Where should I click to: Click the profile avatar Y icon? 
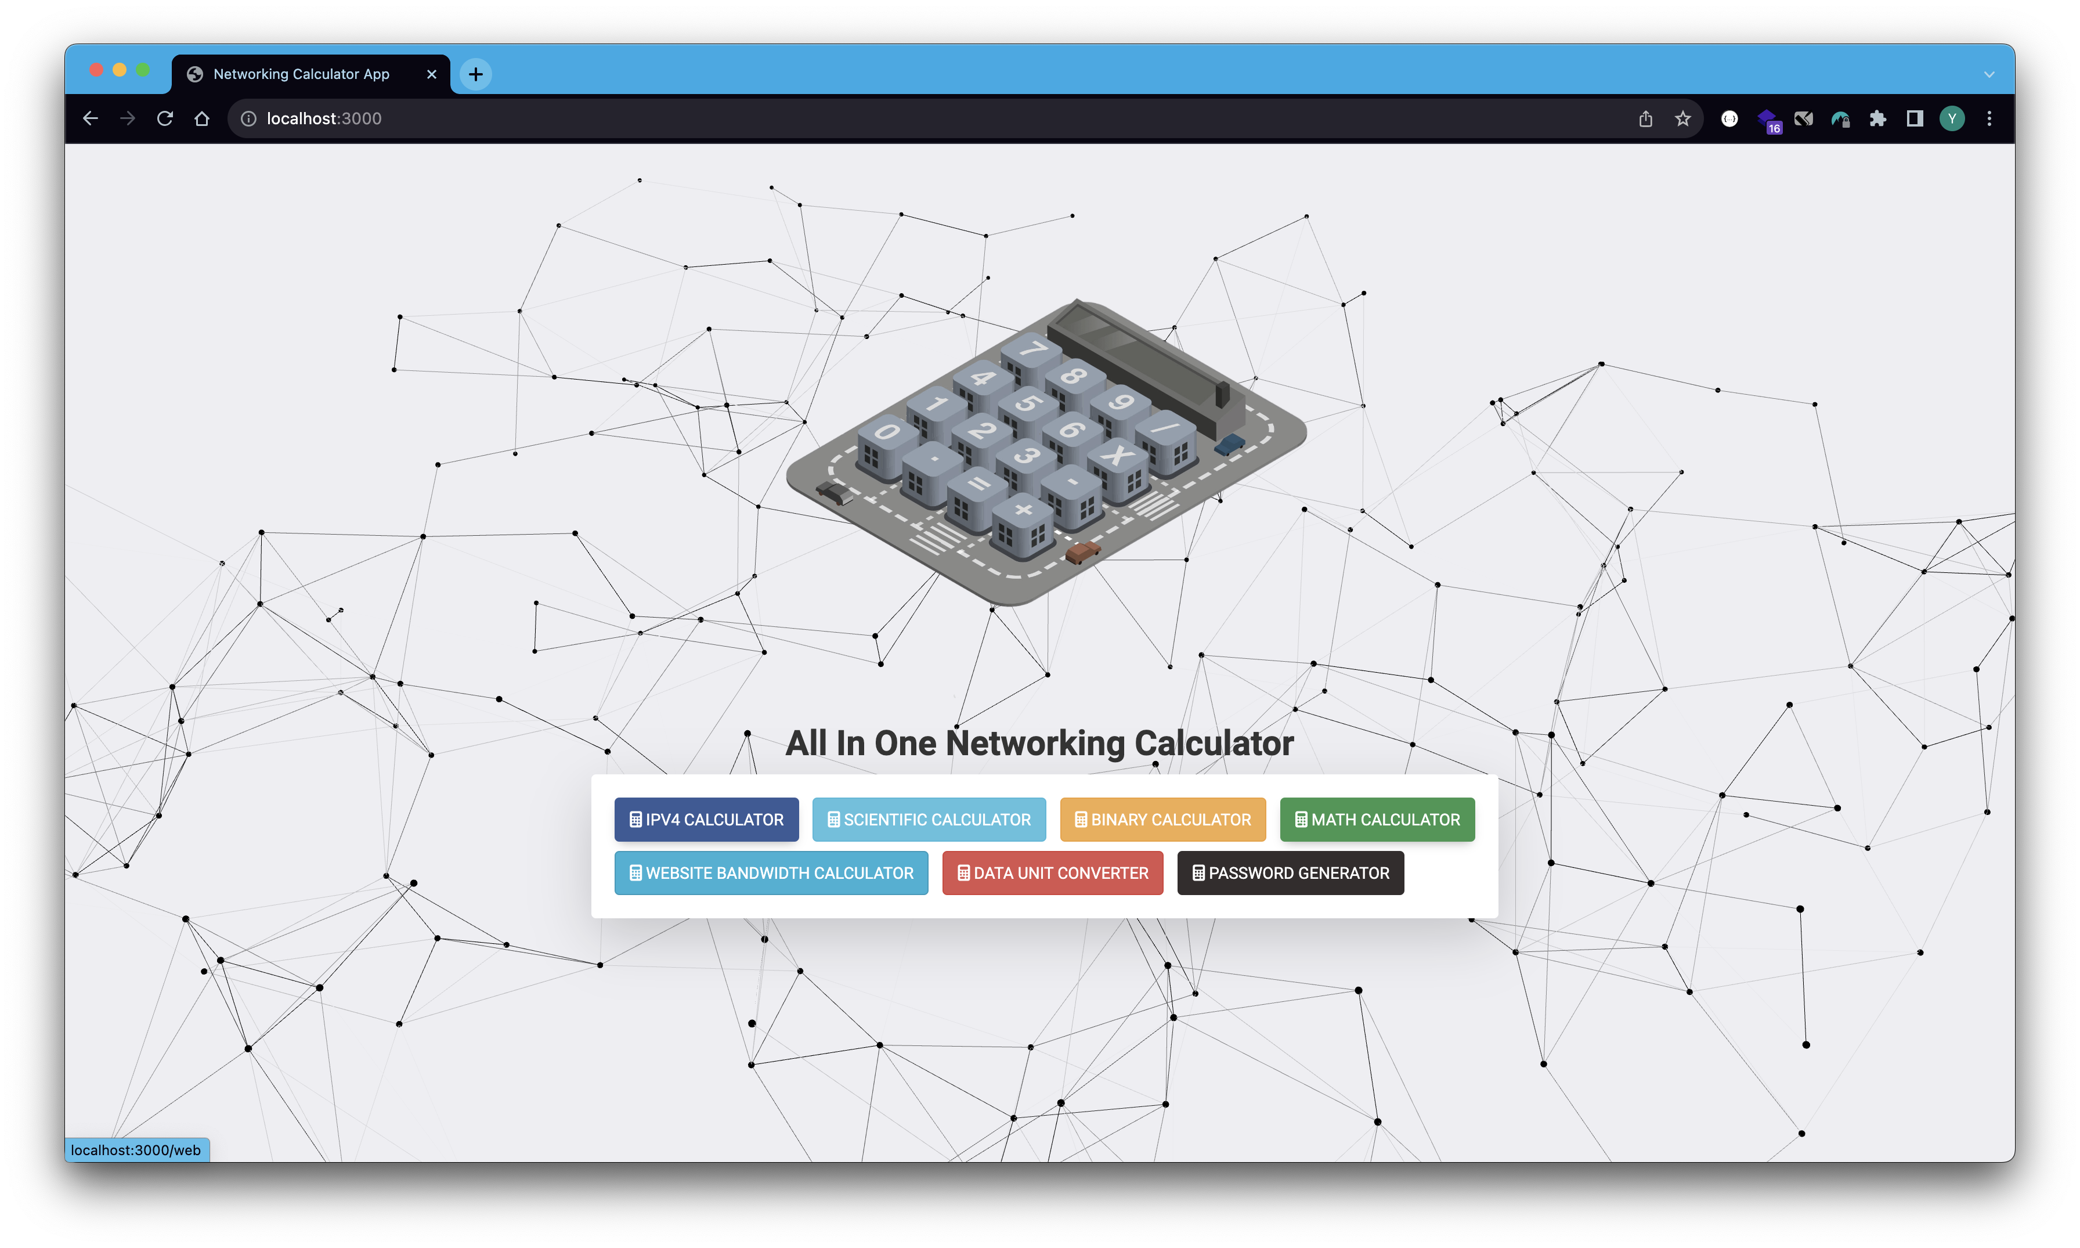[1951, 118]
